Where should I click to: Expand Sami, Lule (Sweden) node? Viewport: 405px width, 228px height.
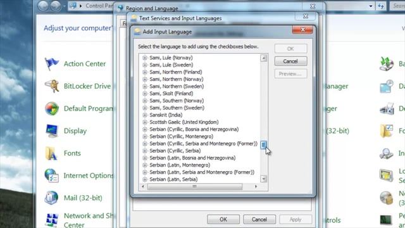point(145,65)
